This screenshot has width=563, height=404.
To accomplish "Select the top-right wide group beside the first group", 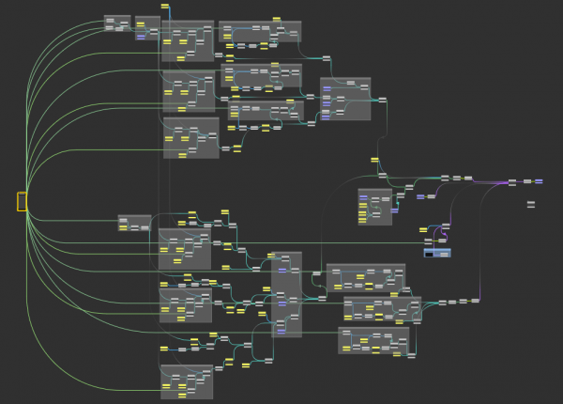I will pyautogui.click(x=260, y=32).
